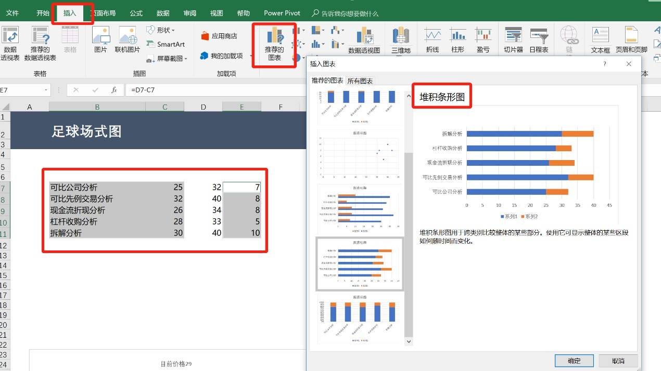Screen dimensions: 661x371
Task: Click the Recommended Charts (推荐的图表) icon
Action: (274, 44)
